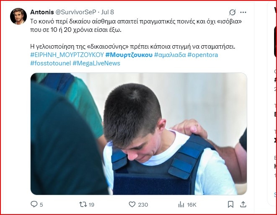
Task: Open bold hashtag #Μουρτζουκου
Action: [129, 55]
